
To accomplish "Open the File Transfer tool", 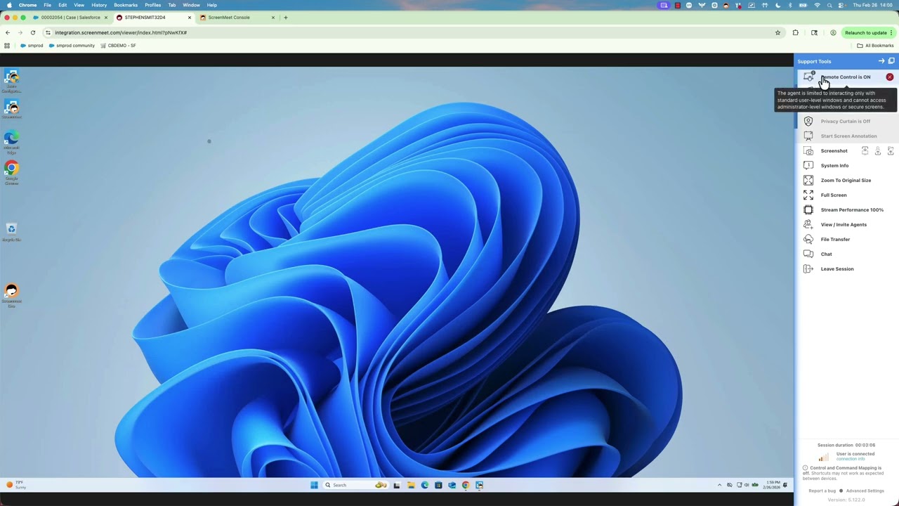I will [x=835, y=239].
